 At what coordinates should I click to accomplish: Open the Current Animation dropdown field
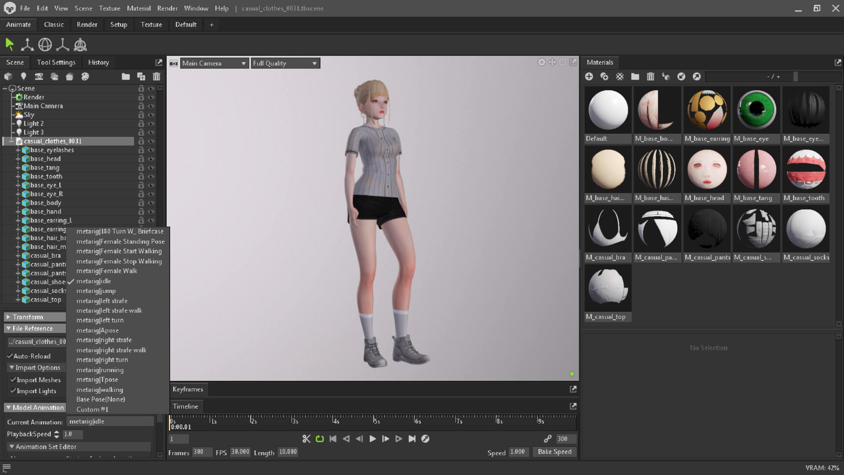point(110,421)
